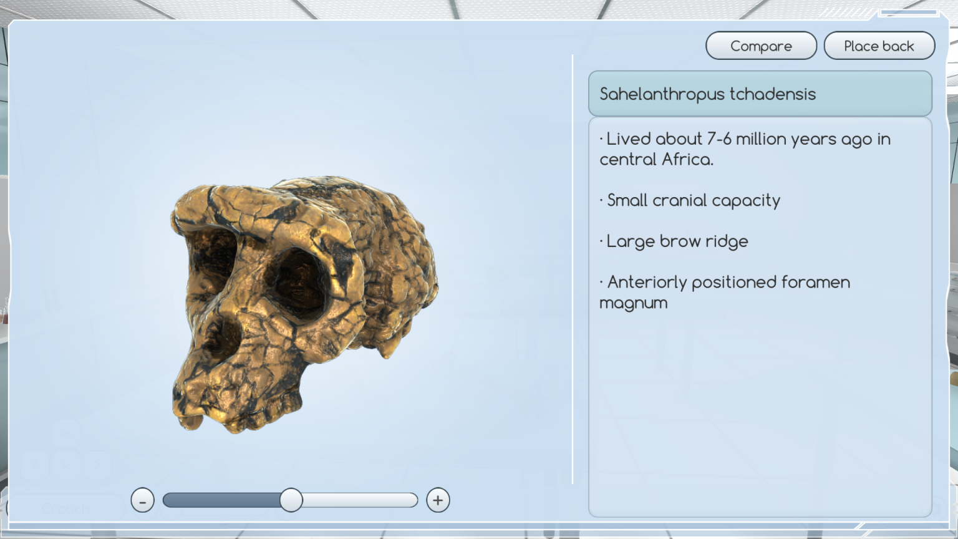This screenshot has height=539, width=958.
Task: Click the 'Lived about 7-6 million years' fact
Action: tap(745, 149)
